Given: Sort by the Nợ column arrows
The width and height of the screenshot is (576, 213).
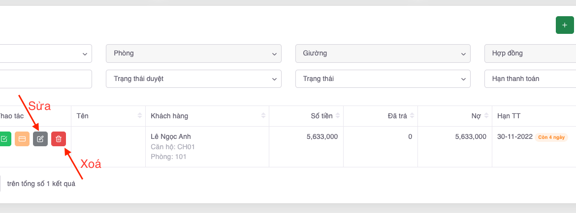Looking at the screenshot, I should click(x=486, y=116).
